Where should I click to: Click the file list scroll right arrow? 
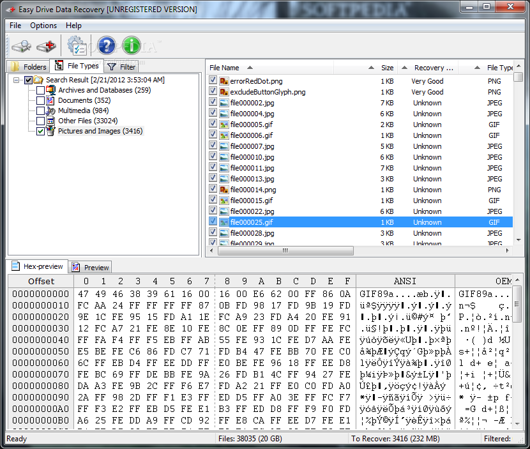click(508, 250)
